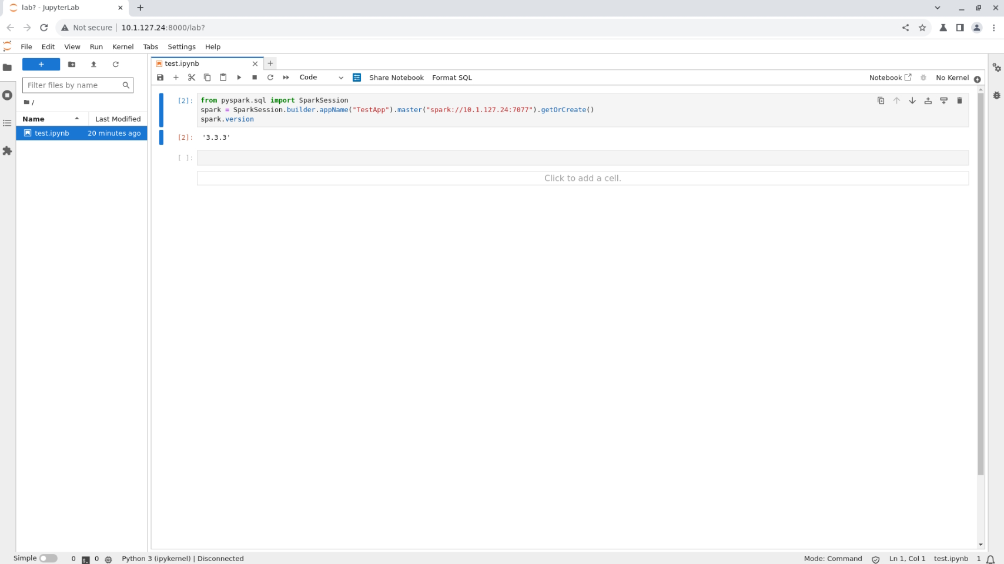The image size is (1004, 564).
Task: Duplicate the cell via copy icon
Action: 881,100
